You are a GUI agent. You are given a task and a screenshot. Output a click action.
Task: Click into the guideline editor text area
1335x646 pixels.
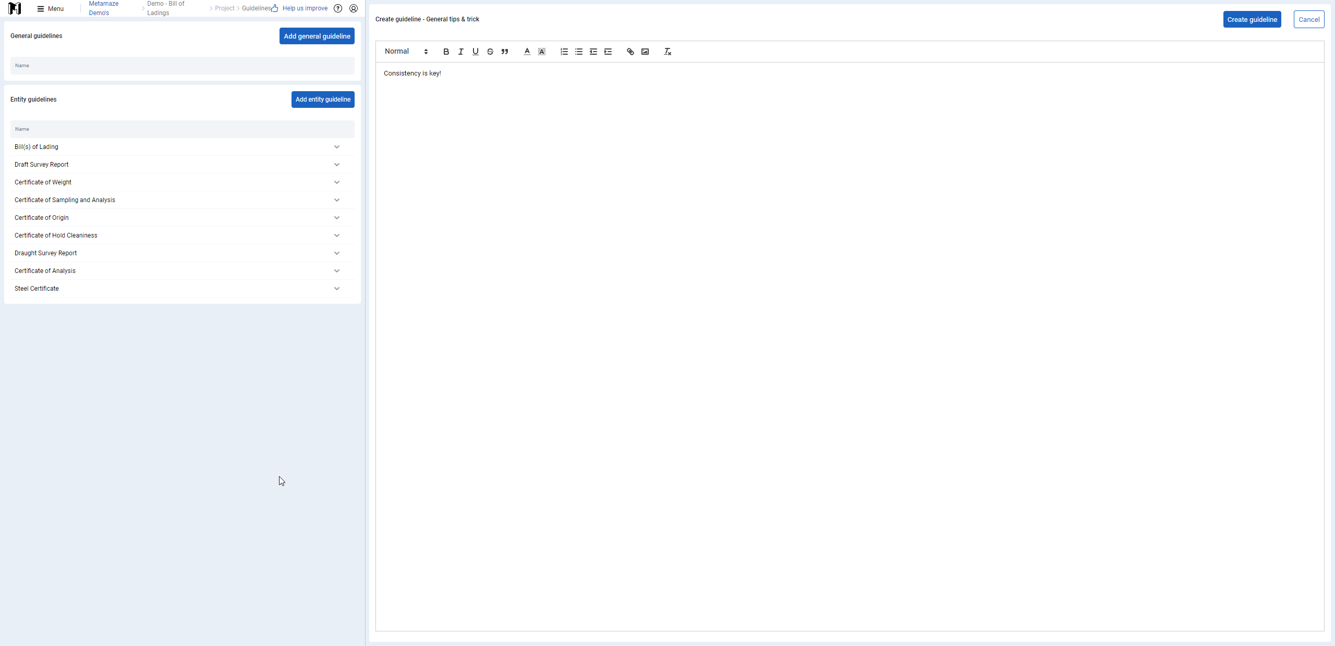pos(849,346)
